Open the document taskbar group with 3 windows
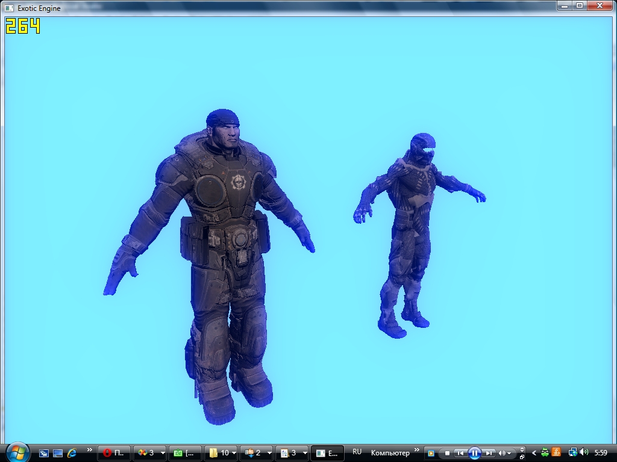This screenshot has height=462, width=617. coord(292,453)
